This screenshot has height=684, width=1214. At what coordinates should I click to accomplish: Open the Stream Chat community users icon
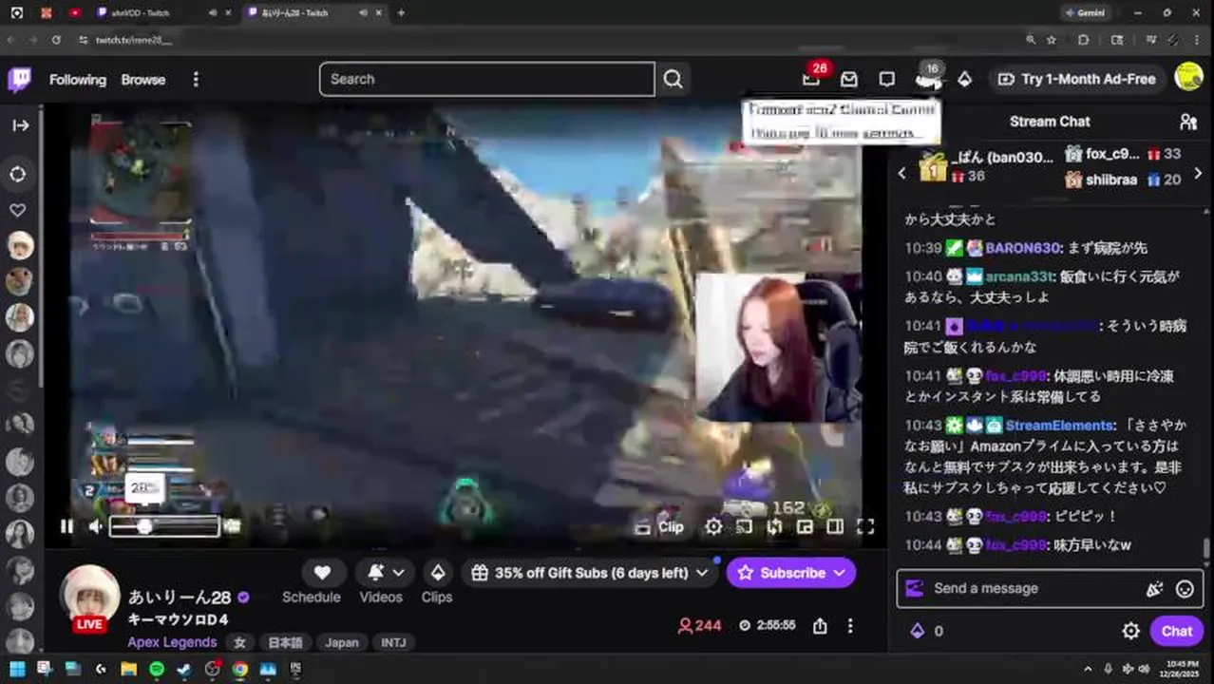coord(1187,122)
